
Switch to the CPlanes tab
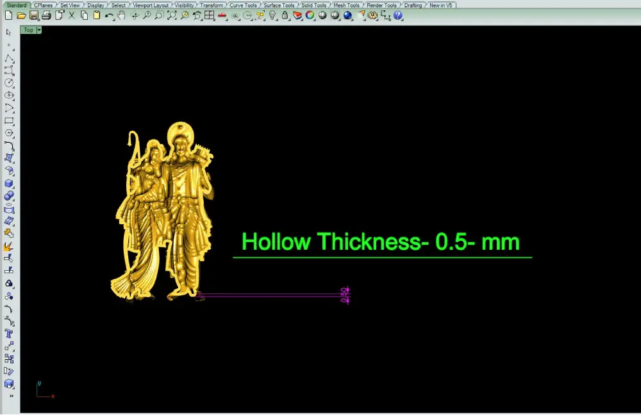43,5
